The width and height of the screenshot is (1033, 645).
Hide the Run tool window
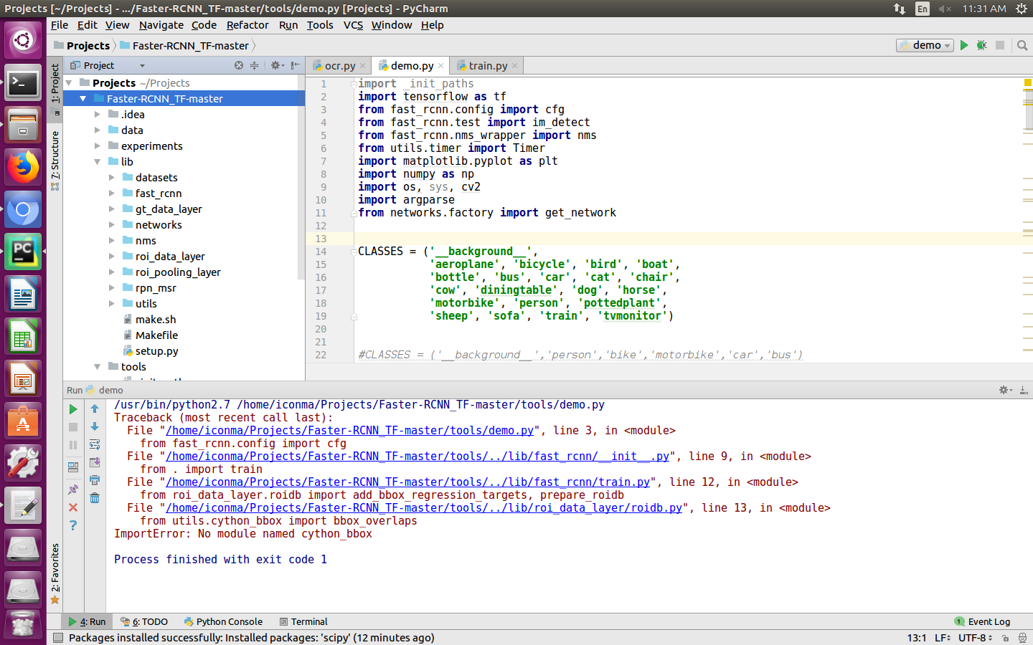point(1024,390)
